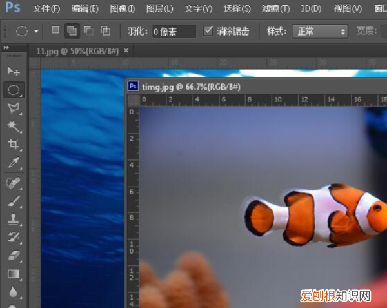Image resolution: width=387 pixels, height=308 pixels.
Task: Choose Subtract from Selection mode
Action: pyautogui.click(x=88, y=31)
